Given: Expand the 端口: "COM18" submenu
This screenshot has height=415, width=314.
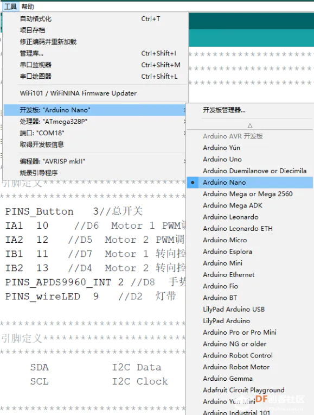Looking at the screenshot, I should [x=95, y=133].
